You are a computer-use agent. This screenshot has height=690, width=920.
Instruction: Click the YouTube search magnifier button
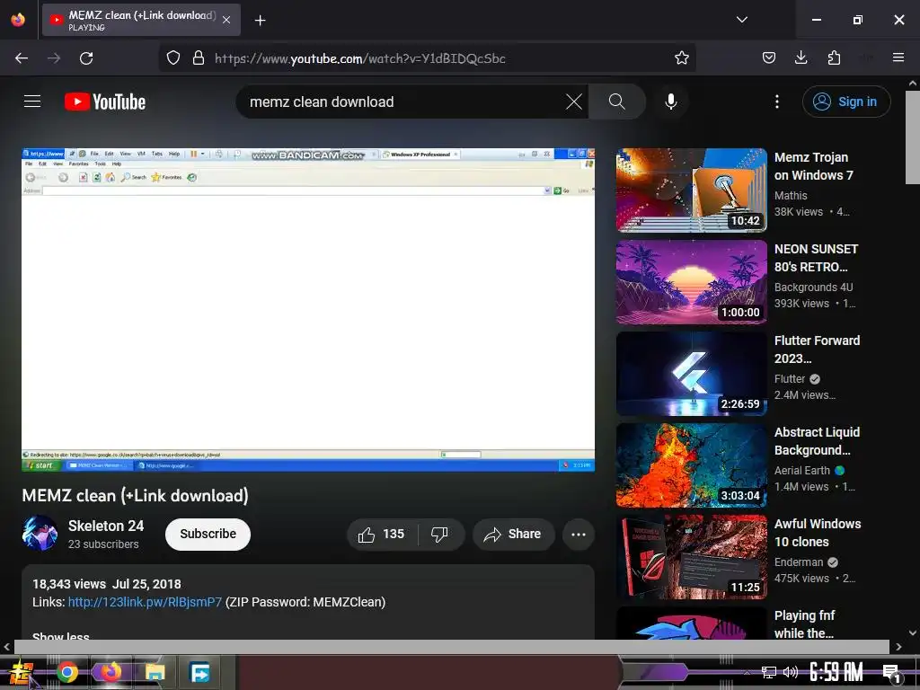point(616,102)
